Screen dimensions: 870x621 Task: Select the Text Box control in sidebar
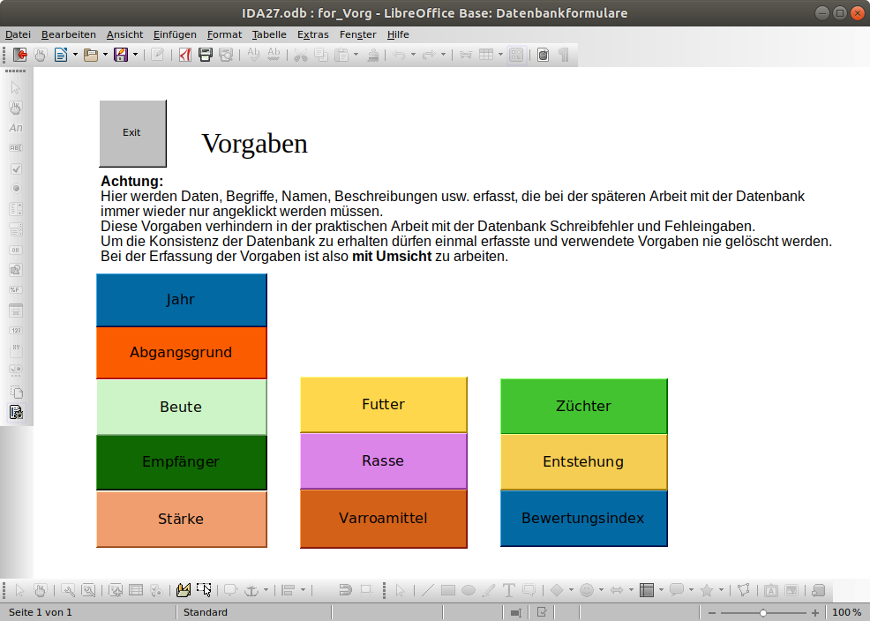tap(16, 148)
